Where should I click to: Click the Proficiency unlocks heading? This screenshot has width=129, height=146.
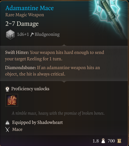(x=30, y=89)
